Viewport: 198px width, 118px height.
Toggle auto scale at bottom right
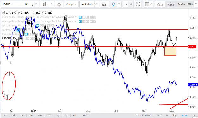tap(184, 115)
